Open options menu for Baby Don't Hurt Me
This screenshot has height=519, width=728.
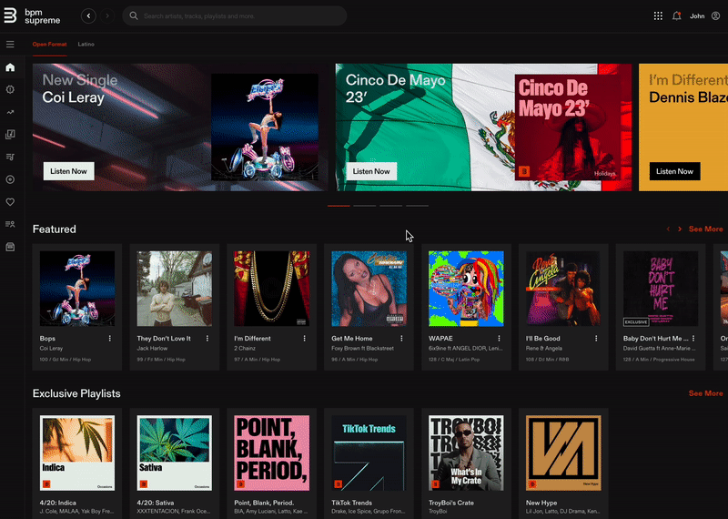pos(693,338)
